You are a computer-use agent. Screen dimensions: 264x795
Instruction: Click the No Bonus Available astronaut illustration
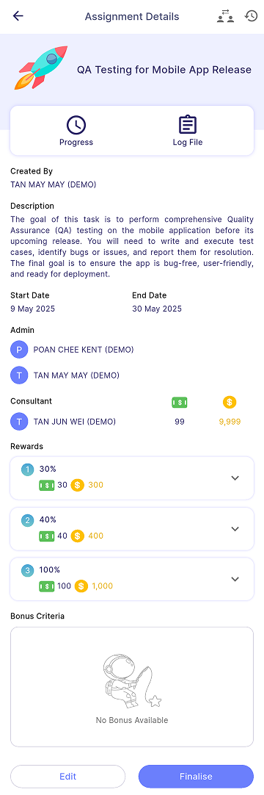point(132,681)
